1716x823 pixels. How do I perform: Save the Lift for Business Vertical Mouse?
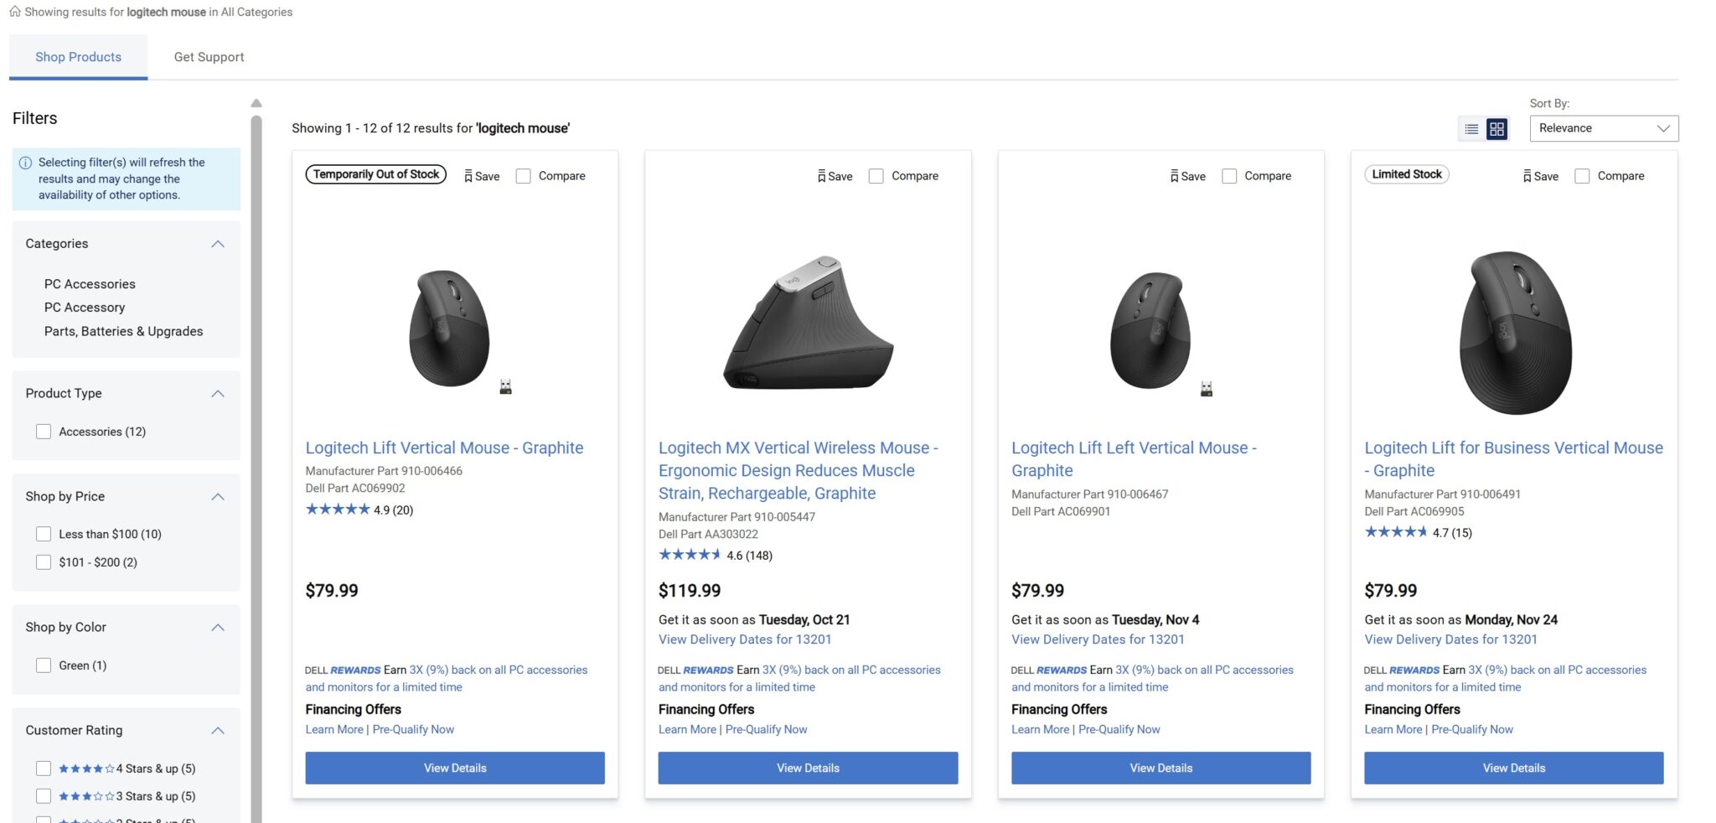pyautogui.click(x=1541, y=176)
